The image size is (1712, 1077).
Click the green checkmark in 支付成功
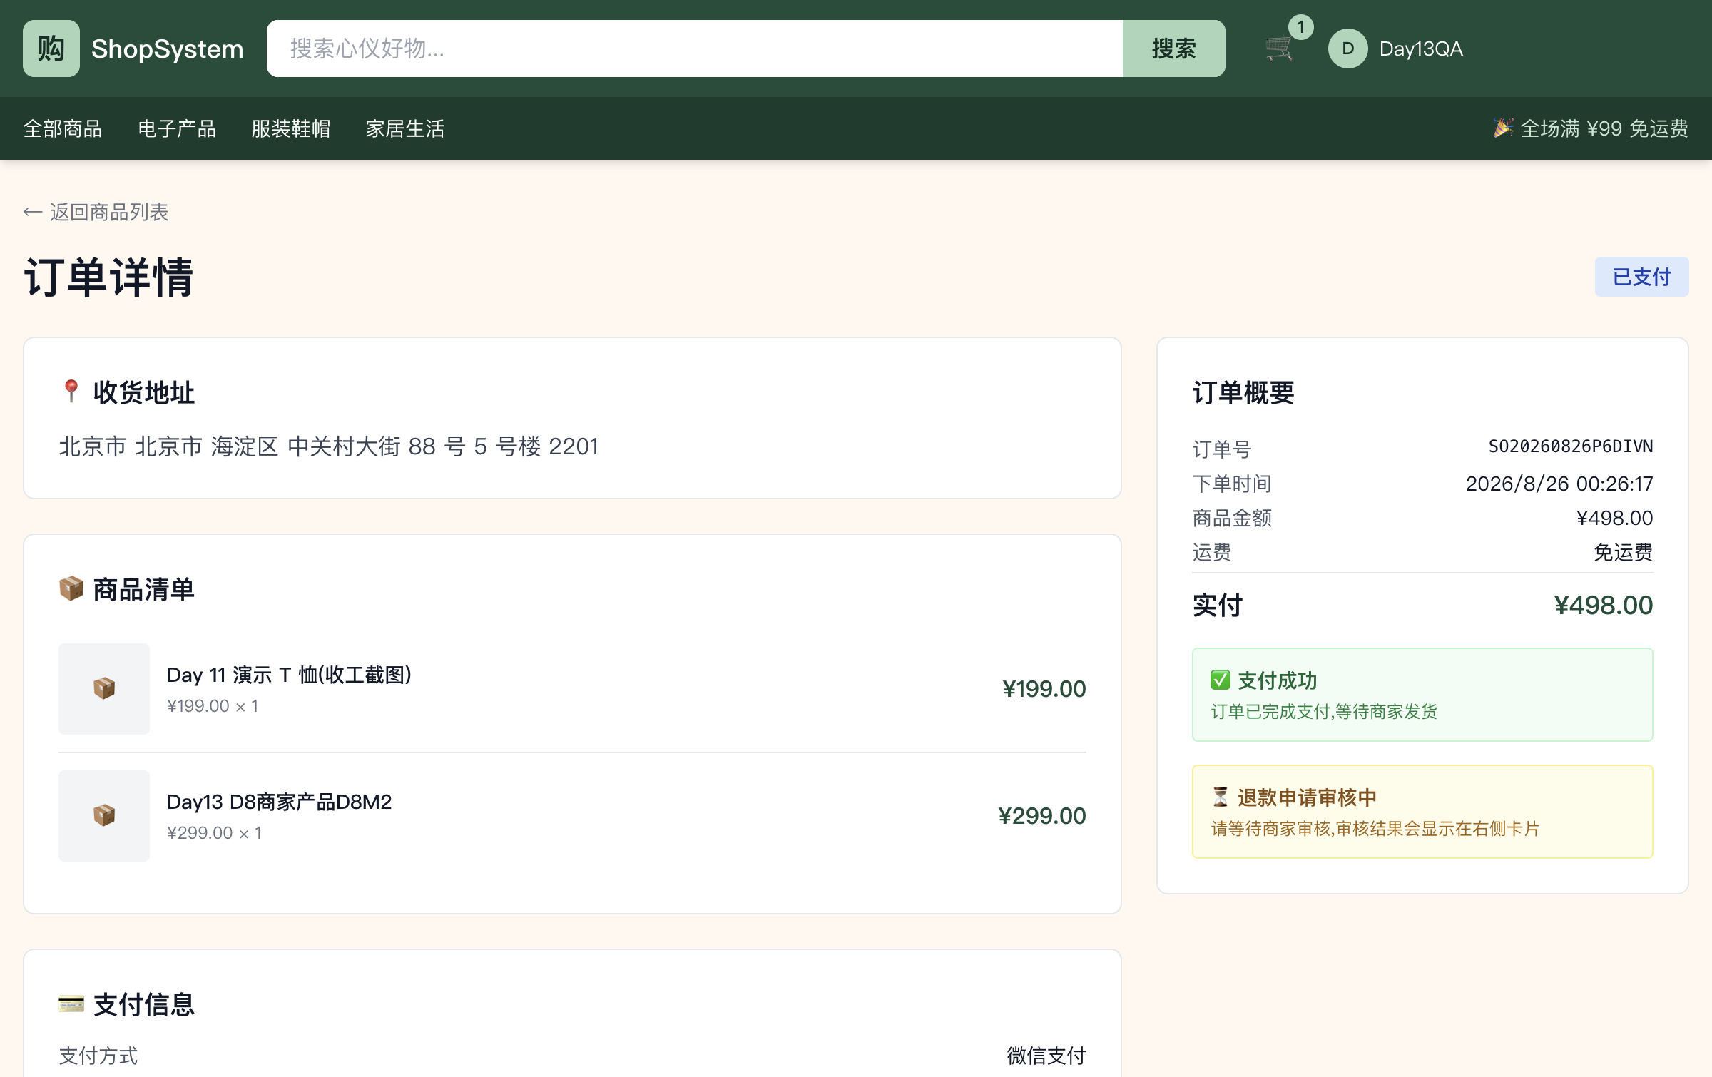(1221, 680)
